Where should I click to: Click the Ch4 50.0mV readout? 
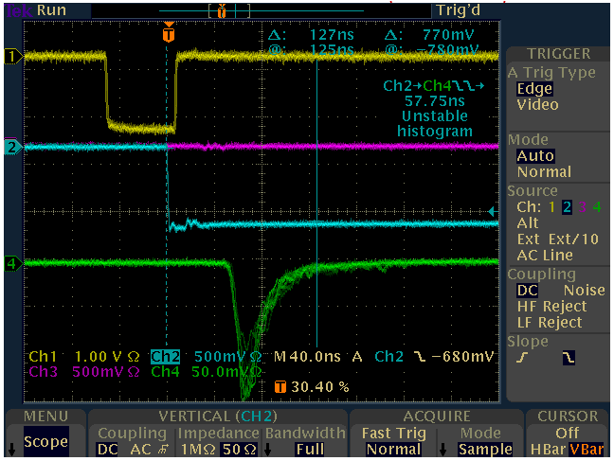tap(207, 372)
